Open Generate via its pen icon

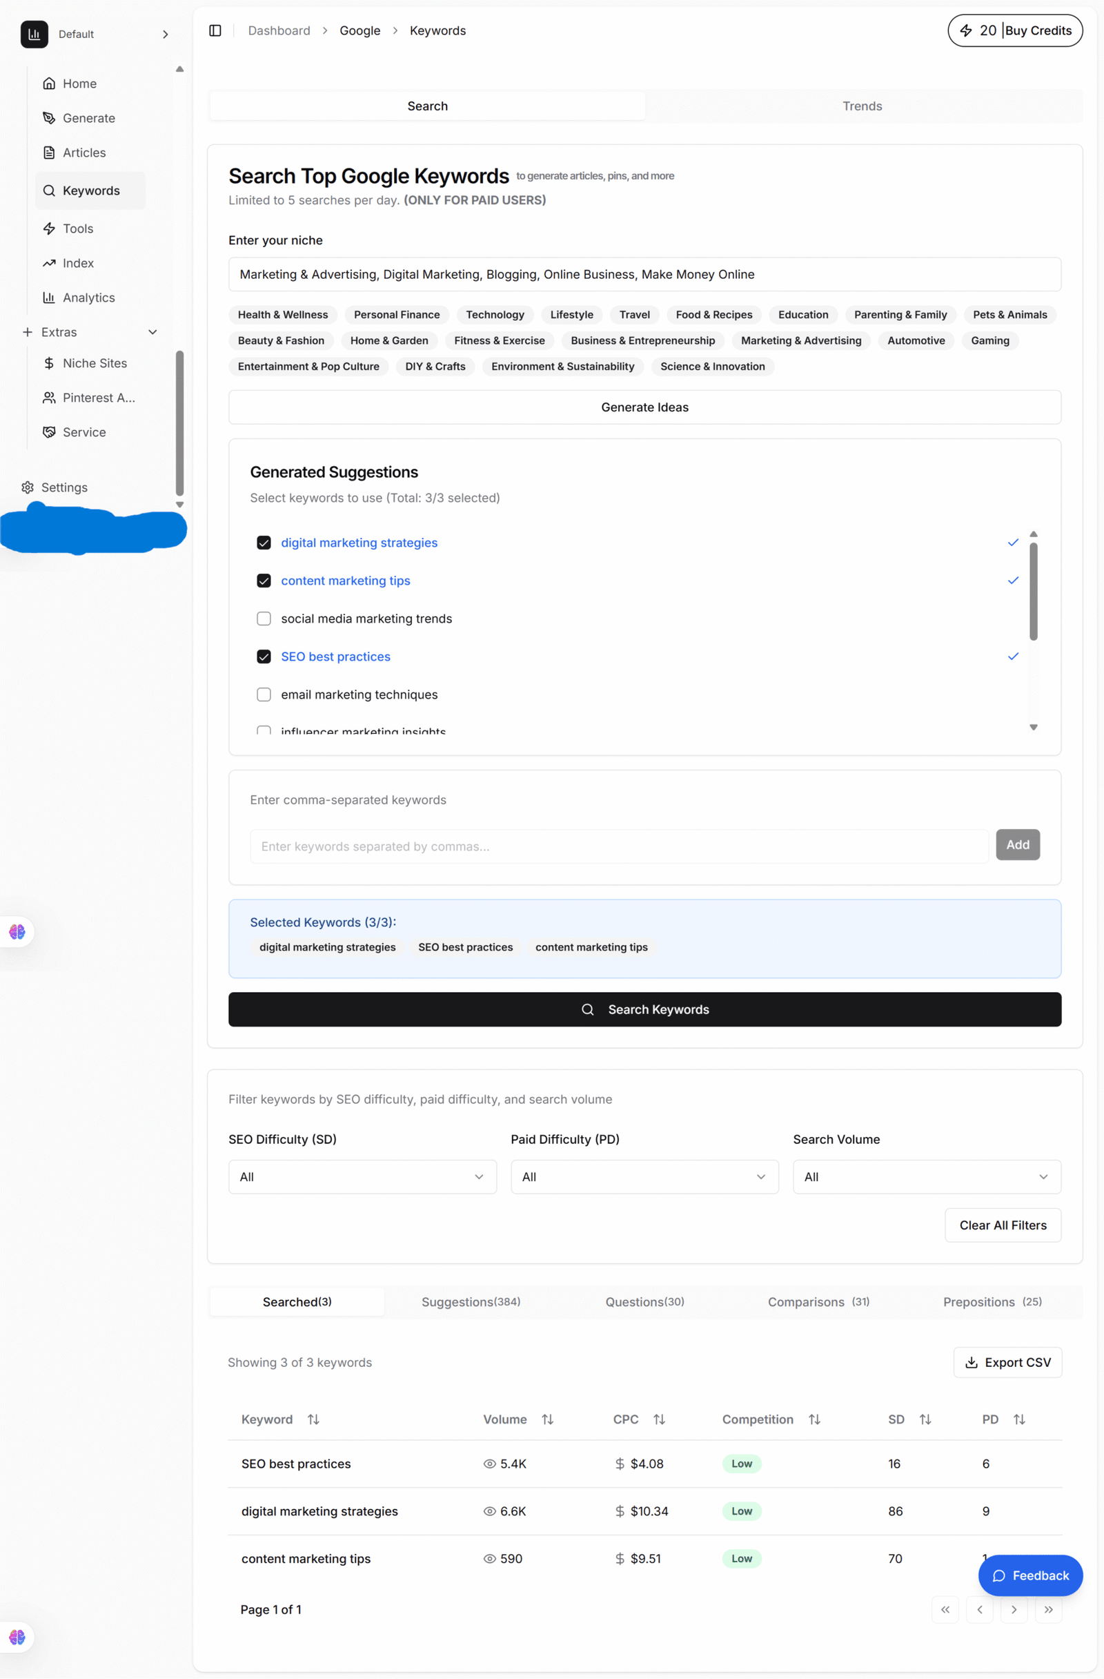click(48, 118)
